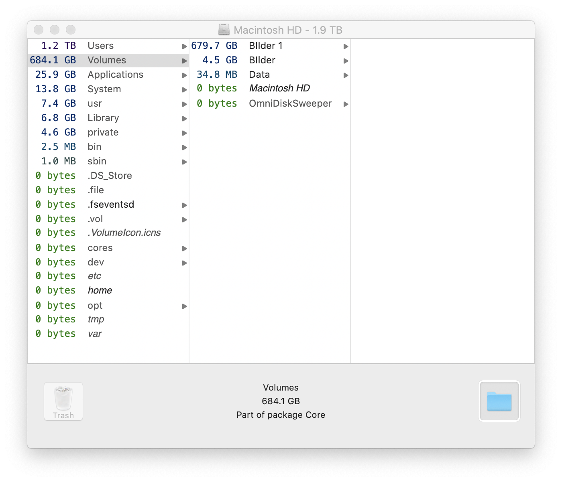562x482 pixels.
Task: Expand the bin folder arrow
Action: pyautogui.click(x=185, y=148)
